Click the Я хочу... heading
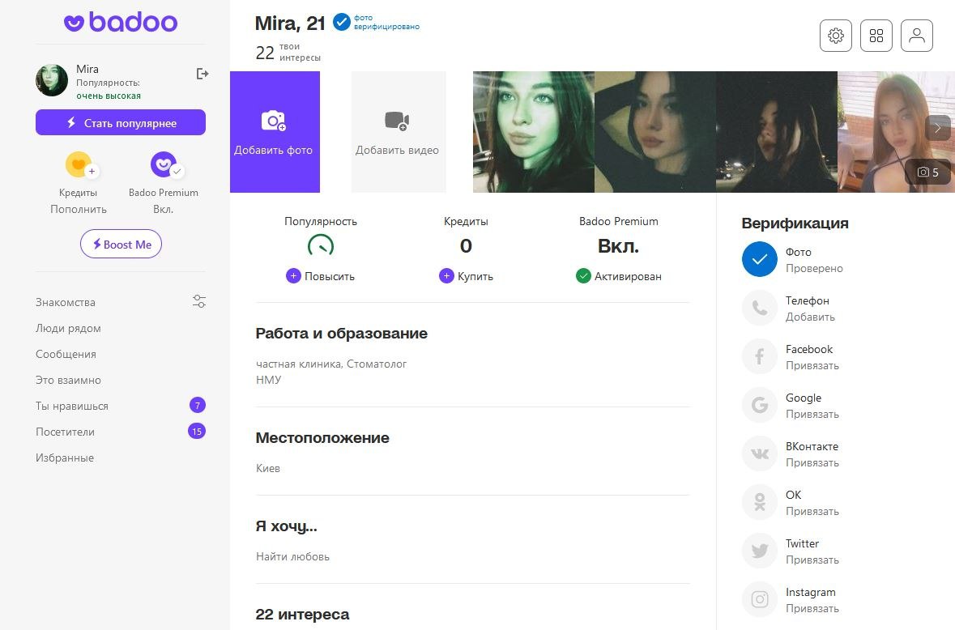Screen dimensions: 955x630 click(x=286, y=526)
